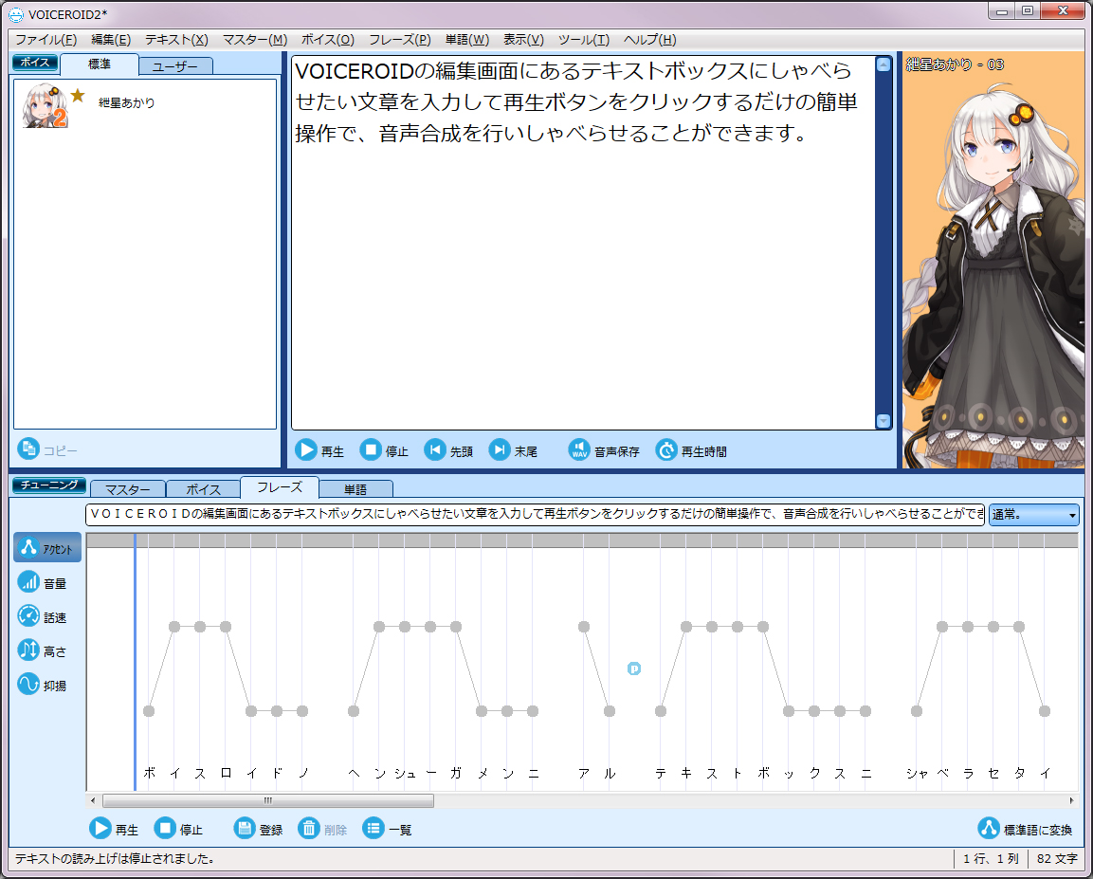The width and height of the screenshot is (1093, 879).
Task: Select the アクセント tuning mode
Action: pyautogui.click(x=47, y=548)
